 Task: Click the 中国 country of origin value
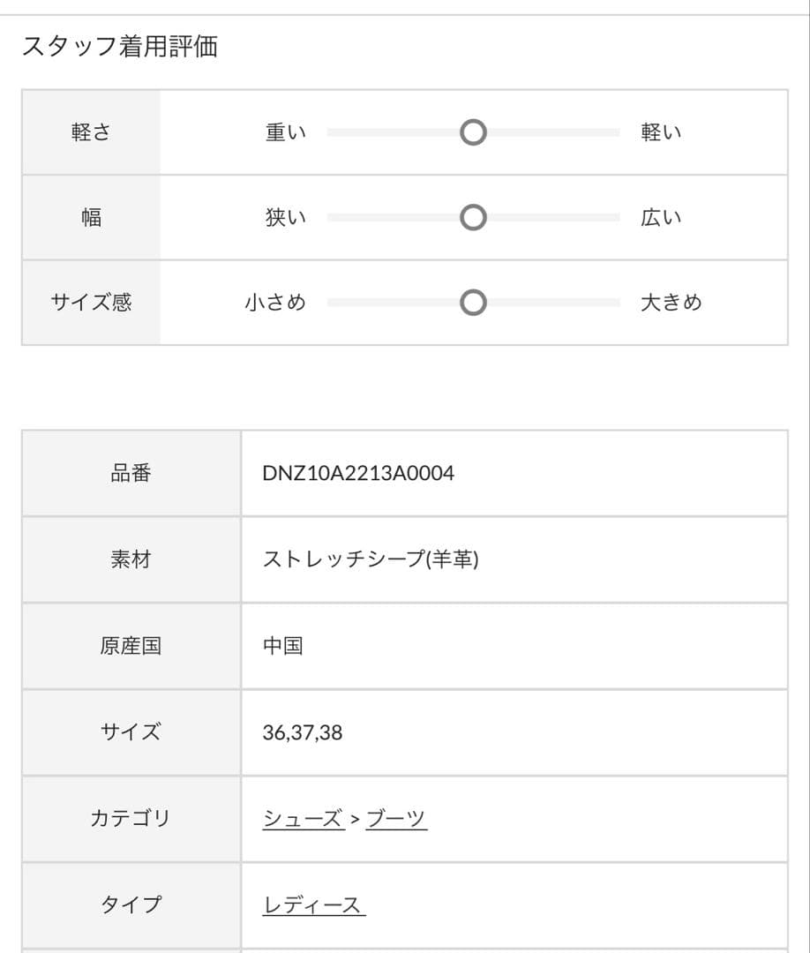coord(283,645)
